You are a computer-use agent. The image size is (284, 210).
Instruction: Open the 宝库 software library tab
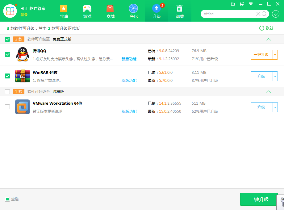[64, 12]
